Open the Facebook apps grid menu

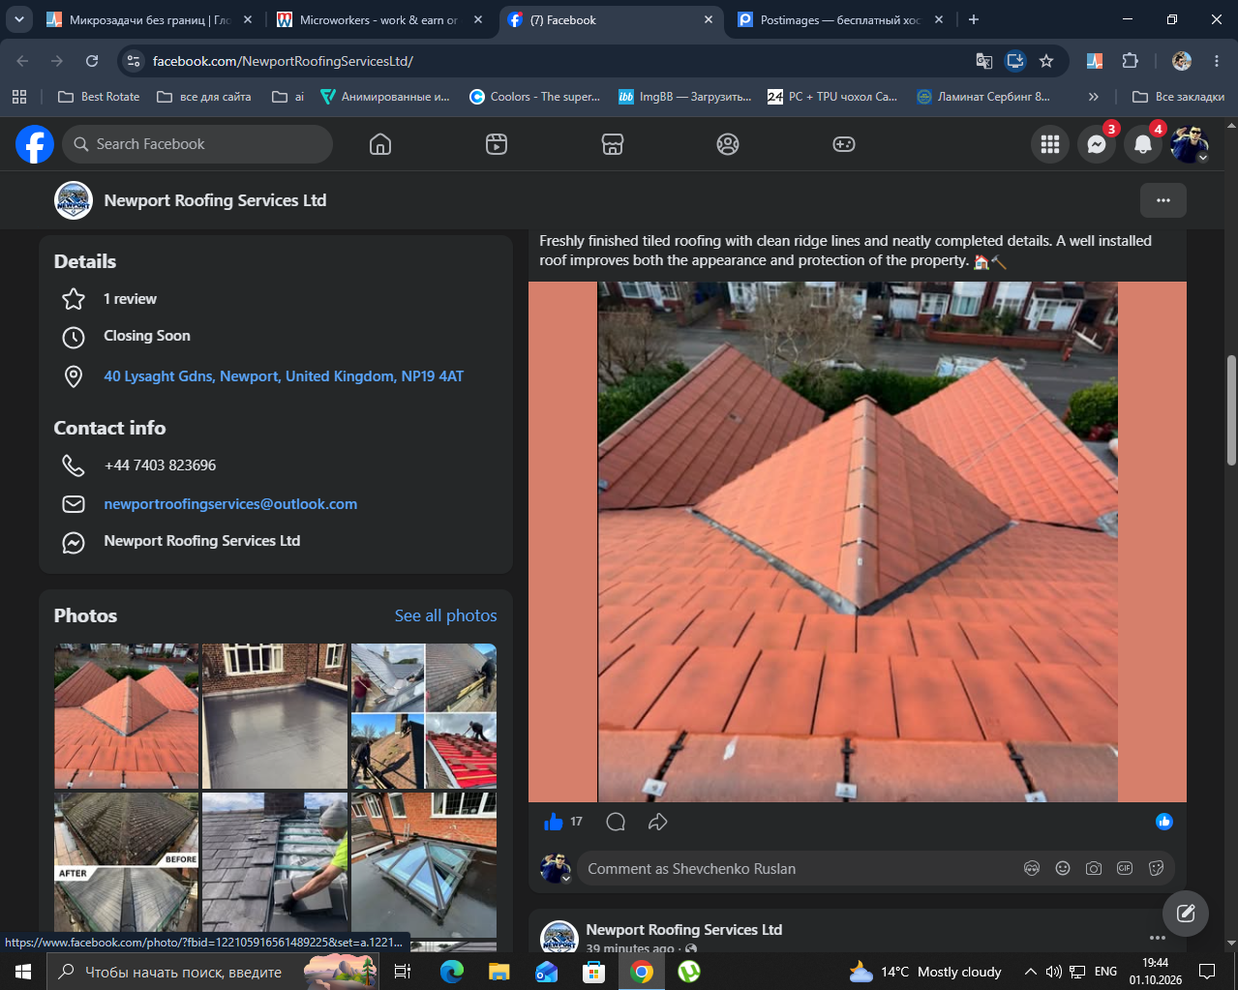1050,144
